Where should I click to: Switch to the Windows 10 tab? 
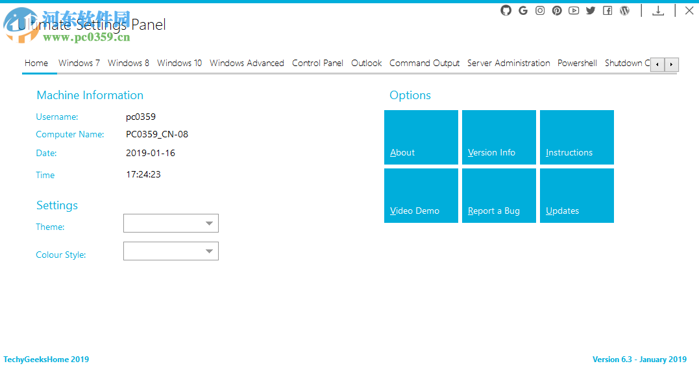[179, 63]
